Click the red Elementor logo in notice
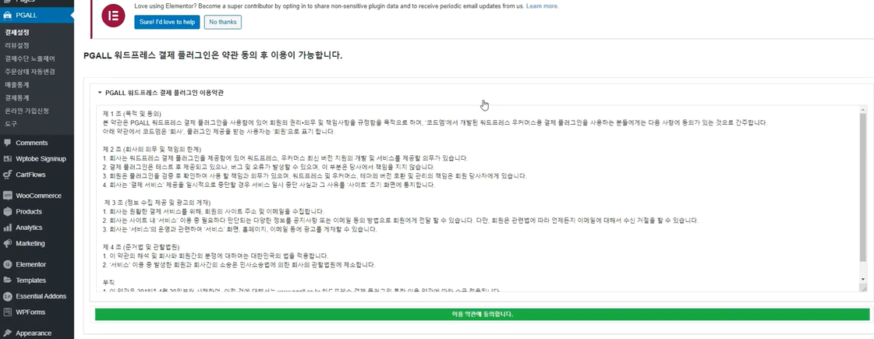 tap(113, 16)
